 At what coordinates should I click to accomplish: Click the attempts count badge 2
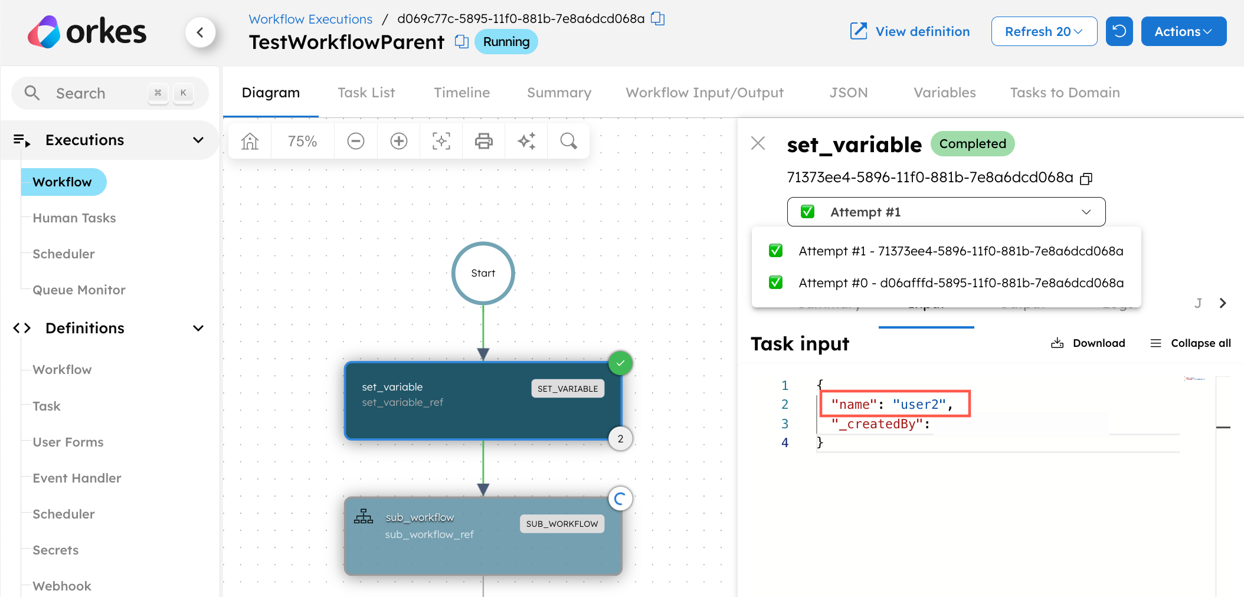(620, 439)
